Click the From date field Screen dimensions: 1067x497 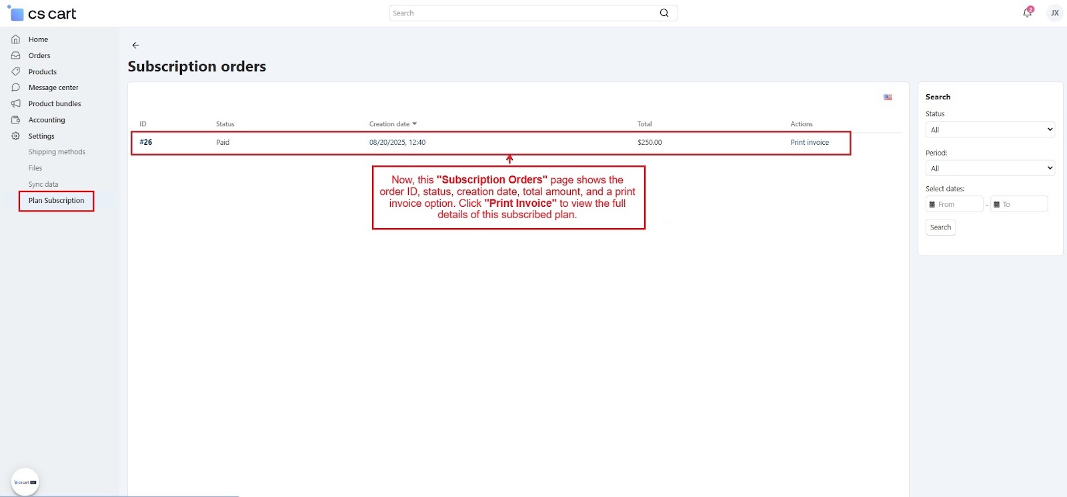tap(955, 204)
